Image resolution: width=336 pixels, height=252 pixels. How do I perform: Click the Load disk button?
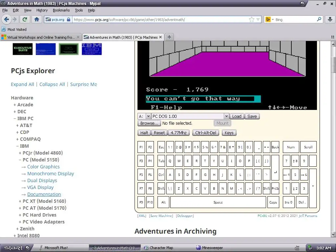[x=237, y=116]
